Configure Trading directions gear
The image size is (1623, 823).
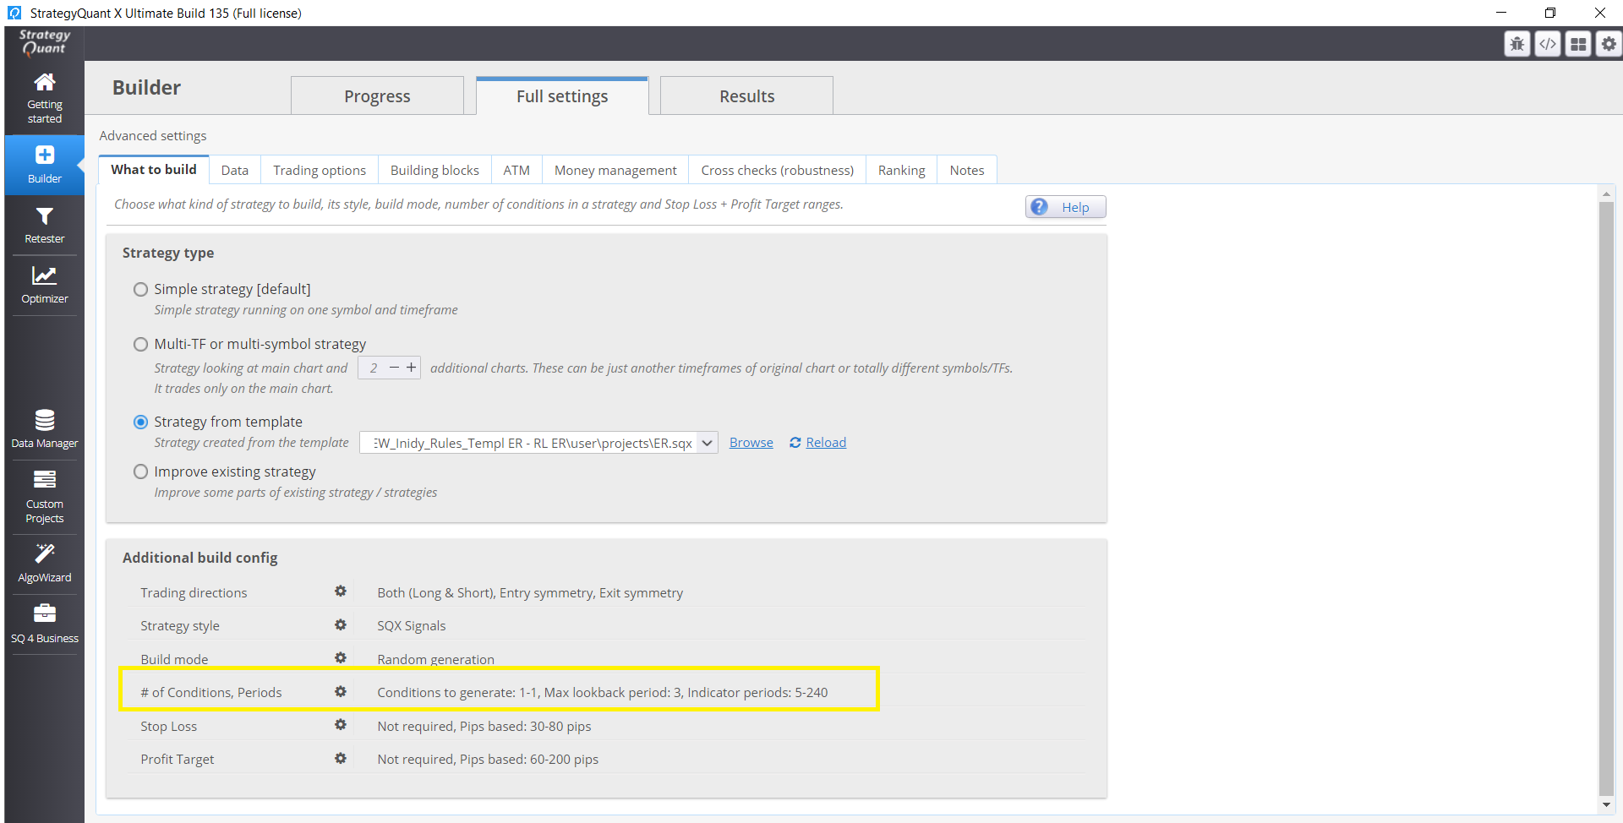click(340, 591)
